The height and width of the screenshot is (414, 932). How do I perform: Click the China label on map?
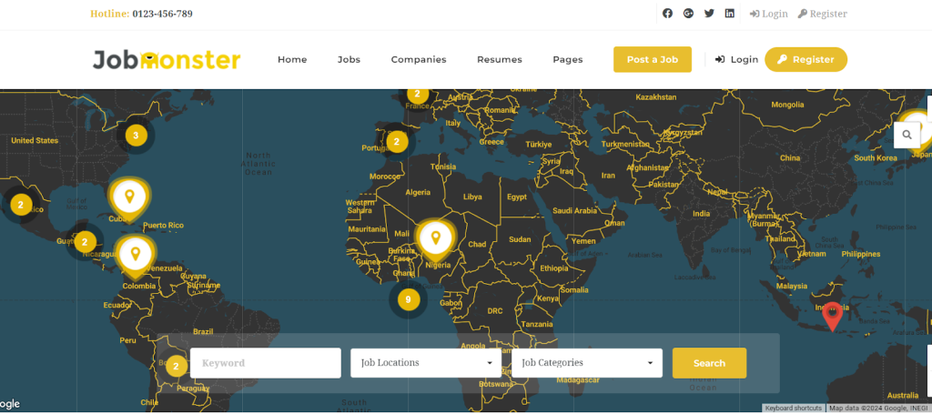(790, 158)
